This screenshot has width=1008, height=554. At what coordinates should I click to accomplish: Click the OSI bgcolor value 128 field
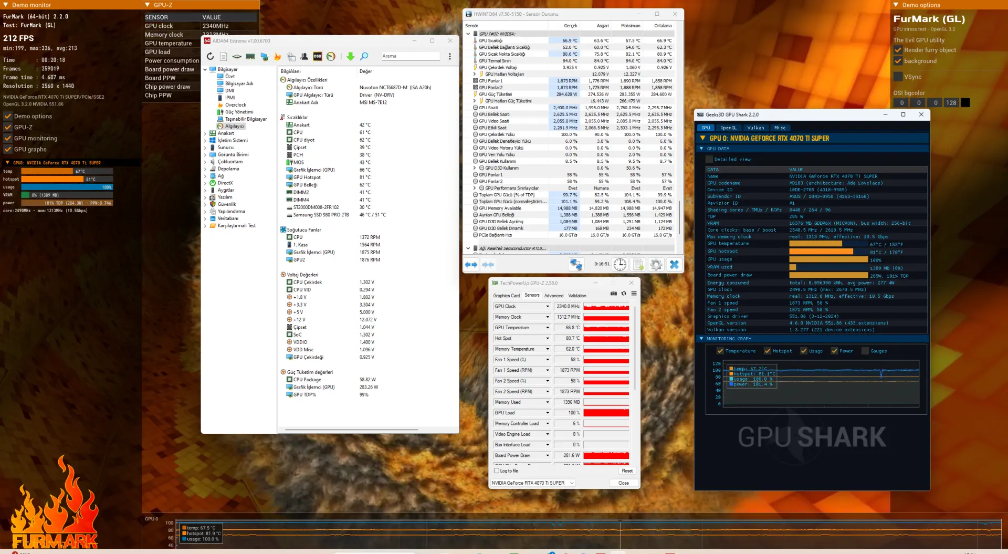coord(951,102)
